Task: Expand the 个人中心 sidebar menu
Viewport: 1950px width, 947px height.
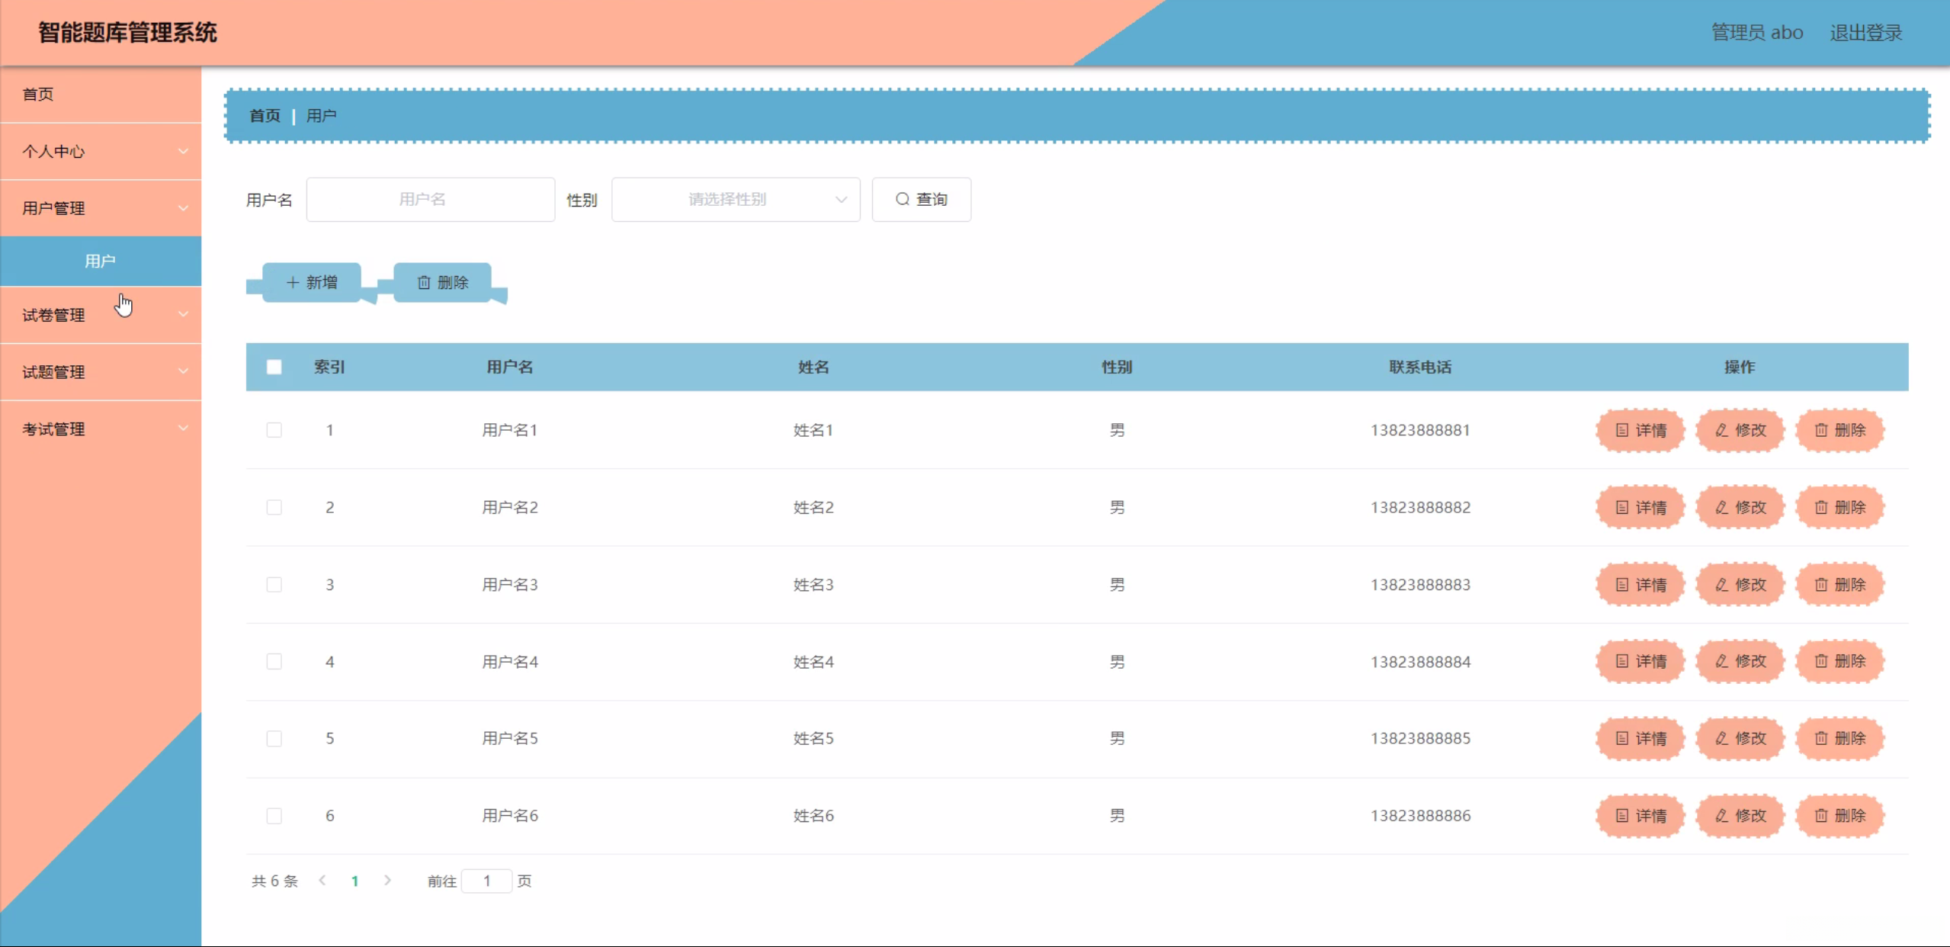Action: [101, 152]
